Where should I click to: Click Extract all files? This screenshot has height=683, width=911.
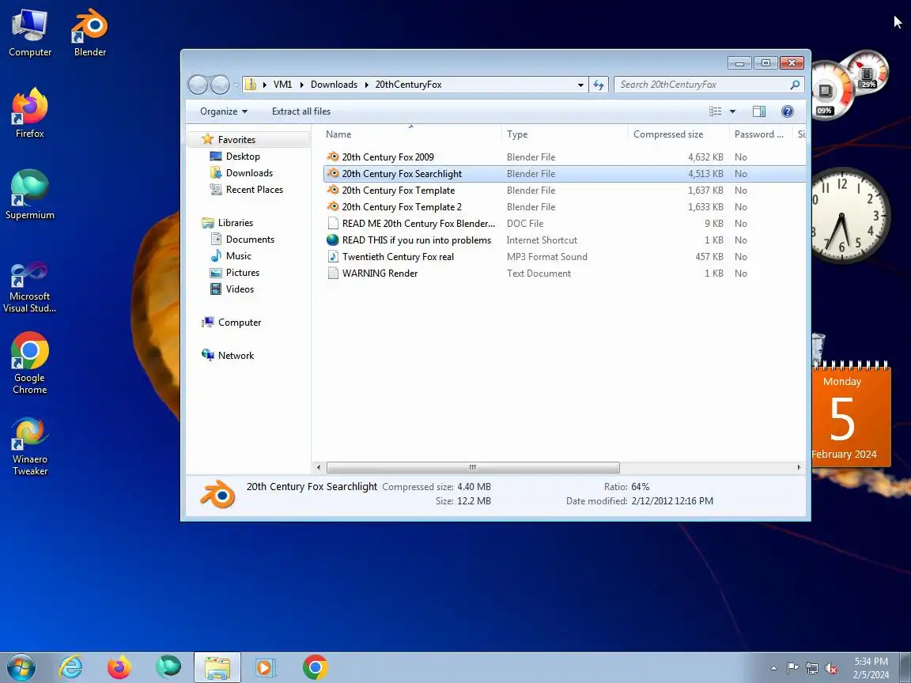pos(301,111)
